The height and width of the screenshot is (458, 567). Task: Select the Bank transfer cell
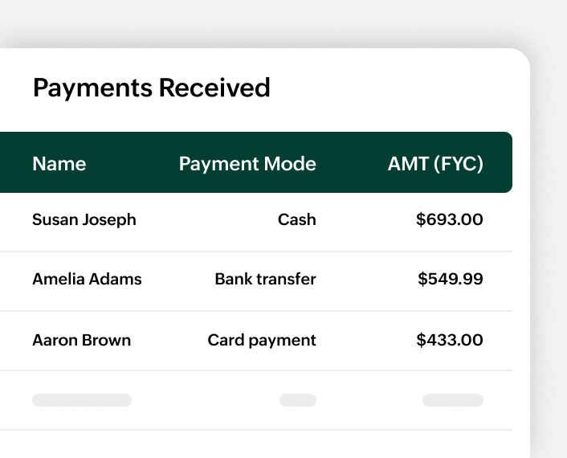[x=265, y=279]
